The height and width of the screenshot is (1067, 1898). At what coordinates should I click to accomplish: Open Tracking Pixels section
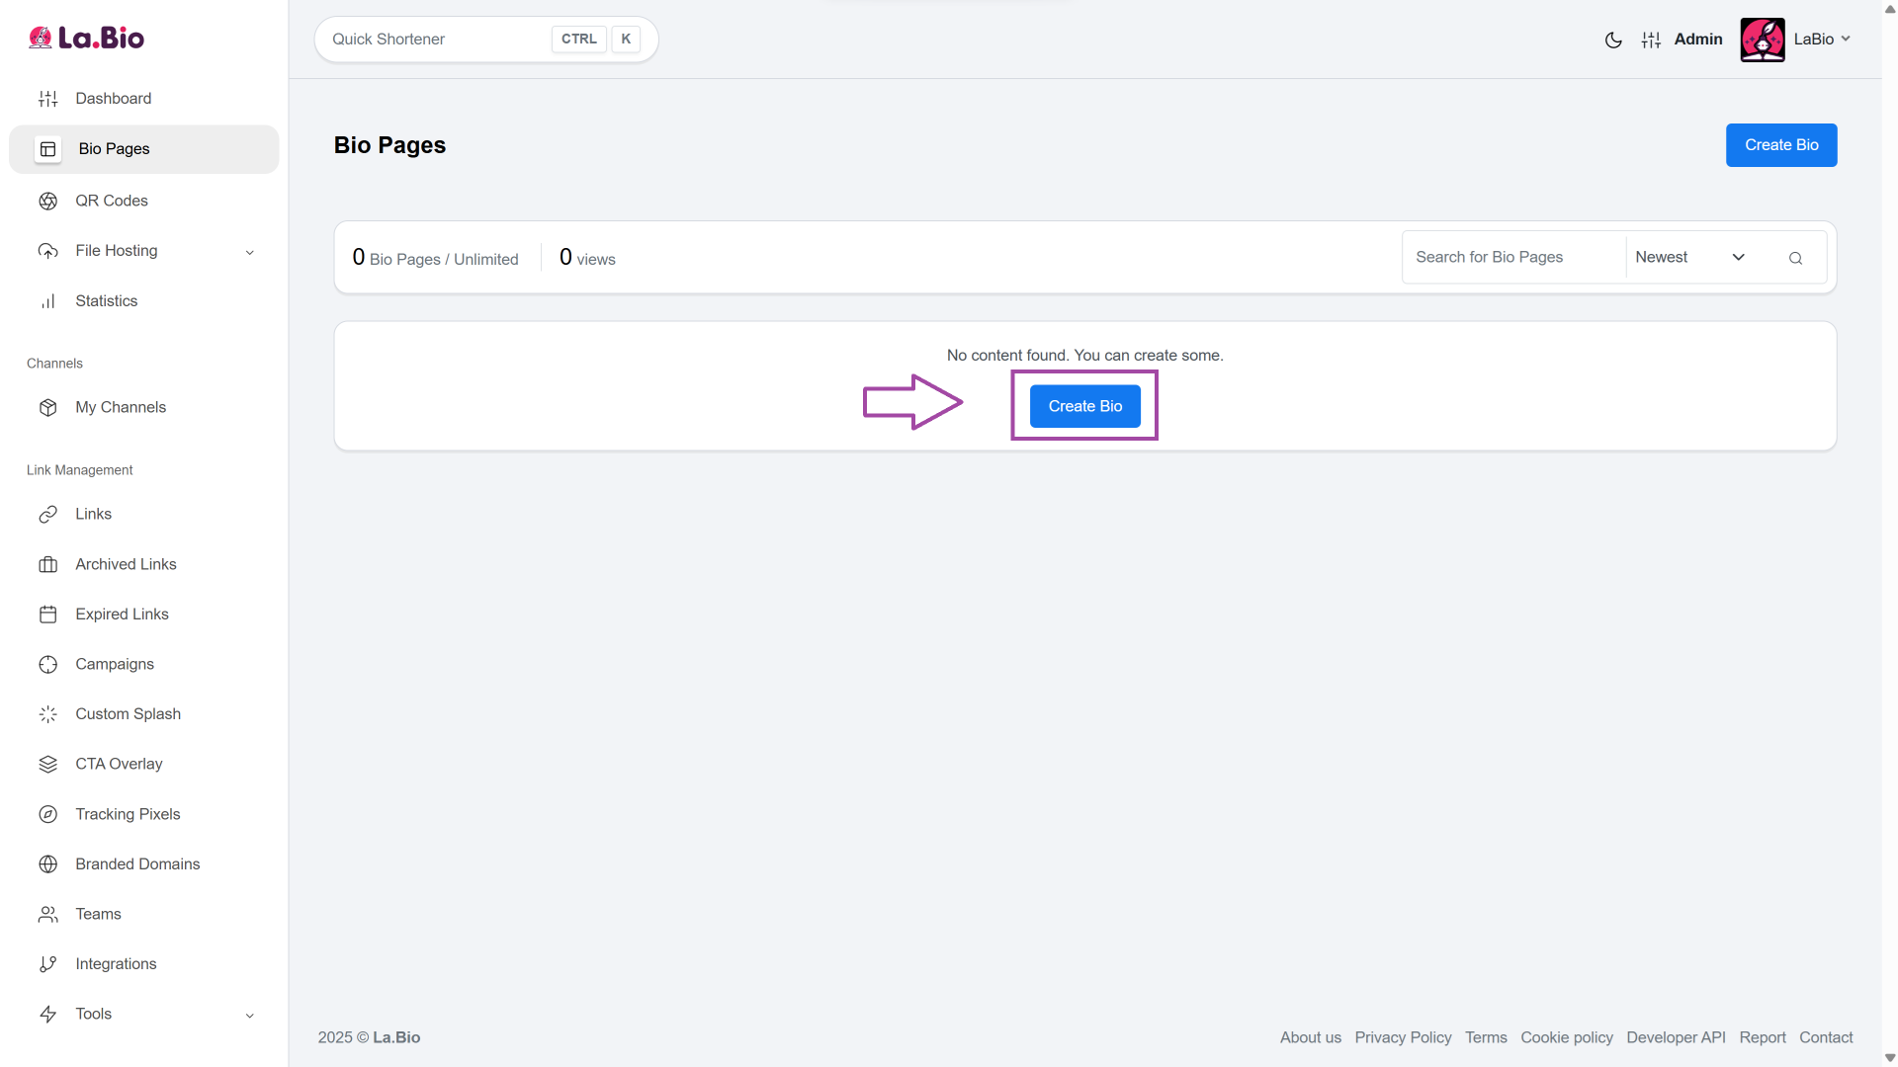(x=128, y=814)
